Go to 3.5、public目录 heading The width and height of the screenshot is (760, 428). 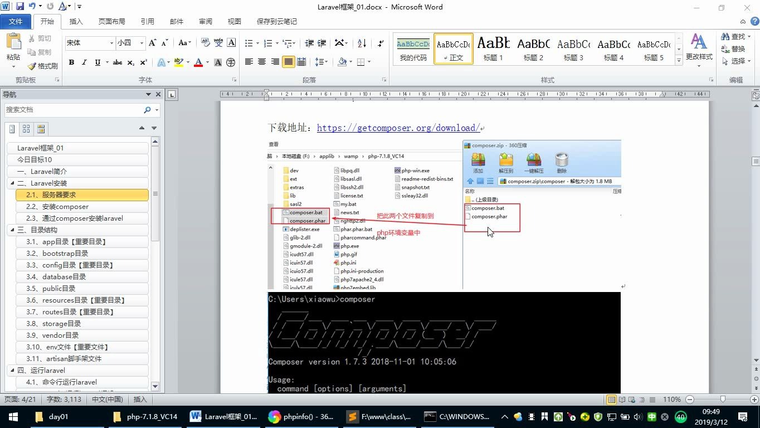pyautogui.click(x=82, y=288)
